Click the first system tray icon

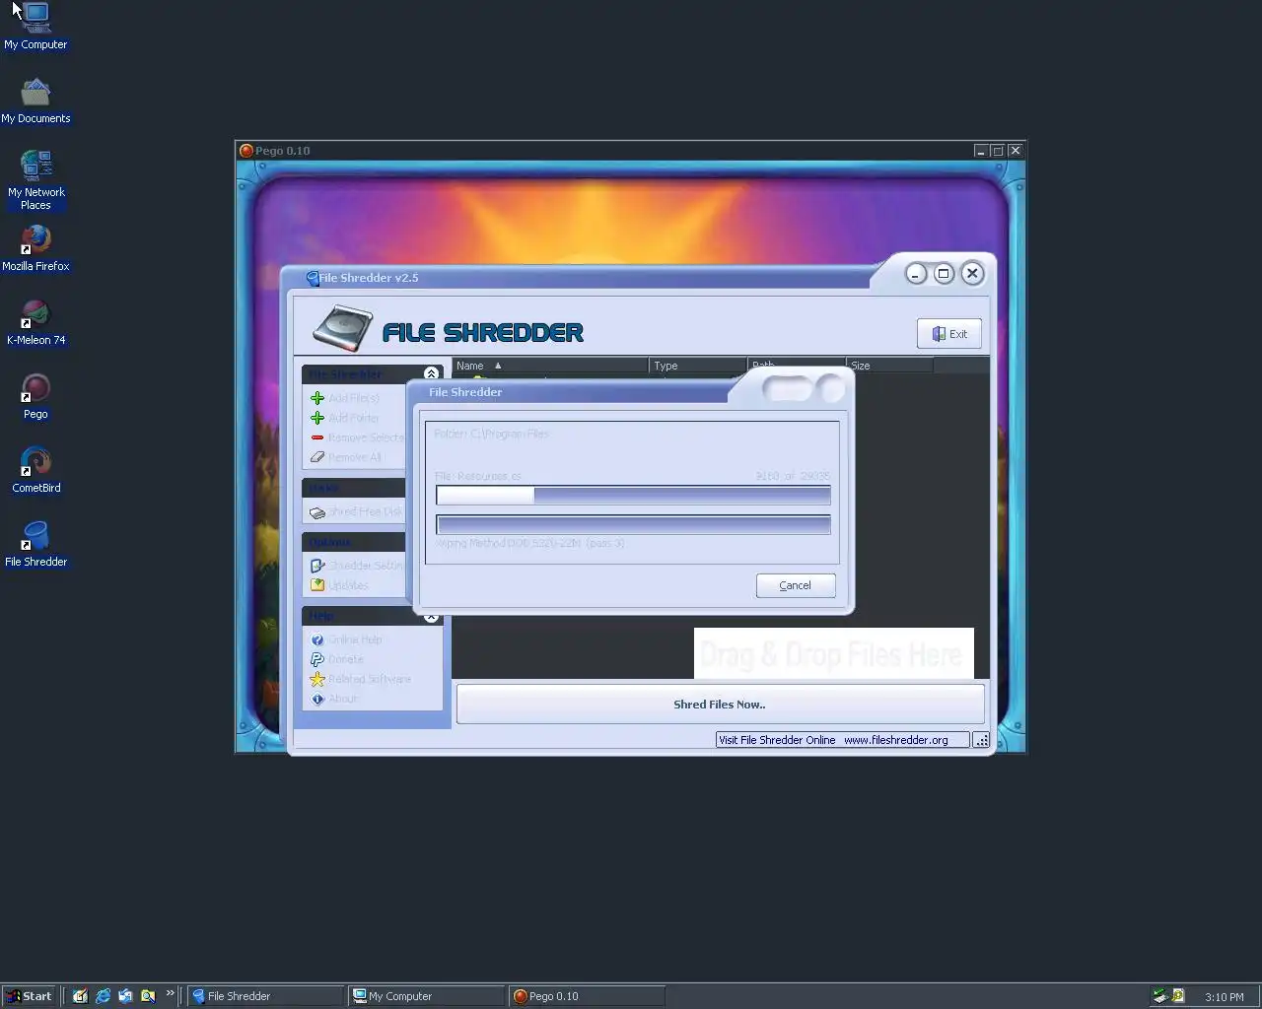click(1160, 996)
